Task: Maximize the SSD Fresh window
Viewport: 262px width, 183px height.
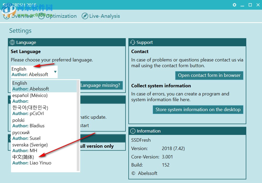Action: (250, 5)
